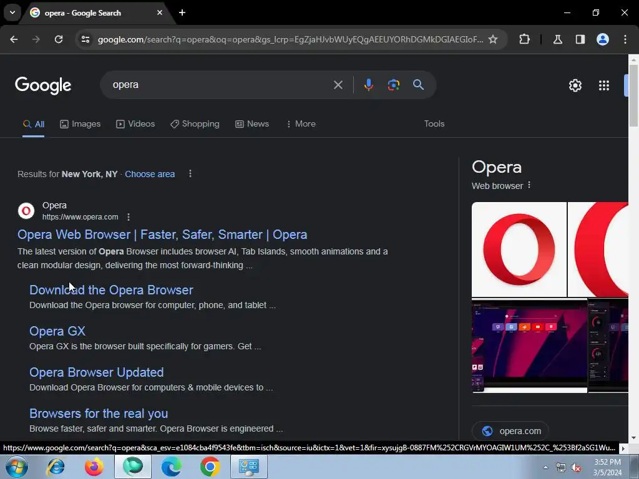Screen dimensions: 639x479
Task: Switch to News results tab
Action: pos(252,124)
